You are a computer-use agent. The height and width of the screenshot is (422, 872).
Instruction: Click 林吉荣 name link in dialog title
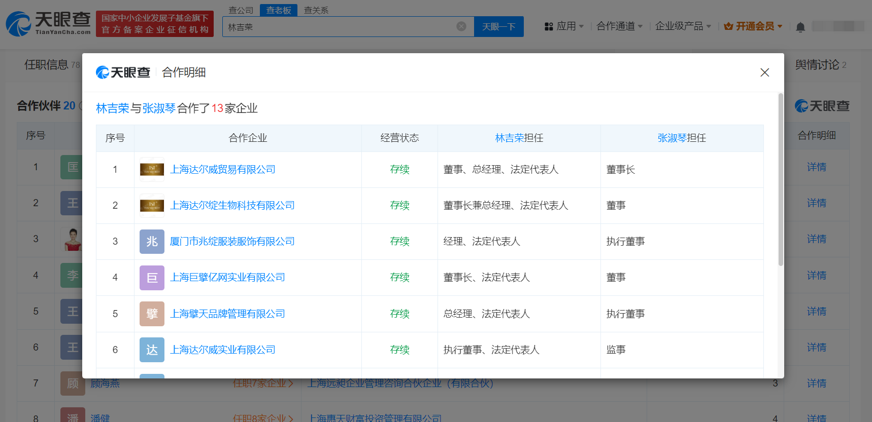pyautogui.click(x=113, y=108)
